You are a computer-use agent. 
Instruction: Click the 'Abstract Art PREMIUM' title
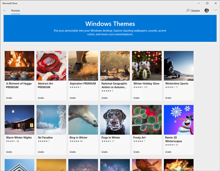45,85
